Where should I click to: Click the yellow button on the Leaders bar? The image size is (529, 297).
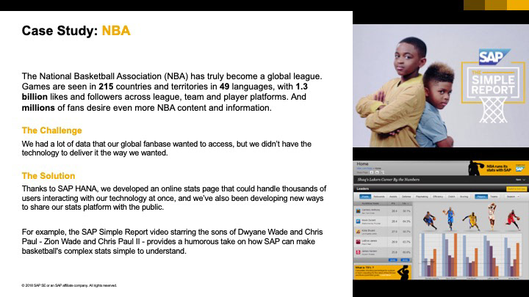click(x=517, y=189)
